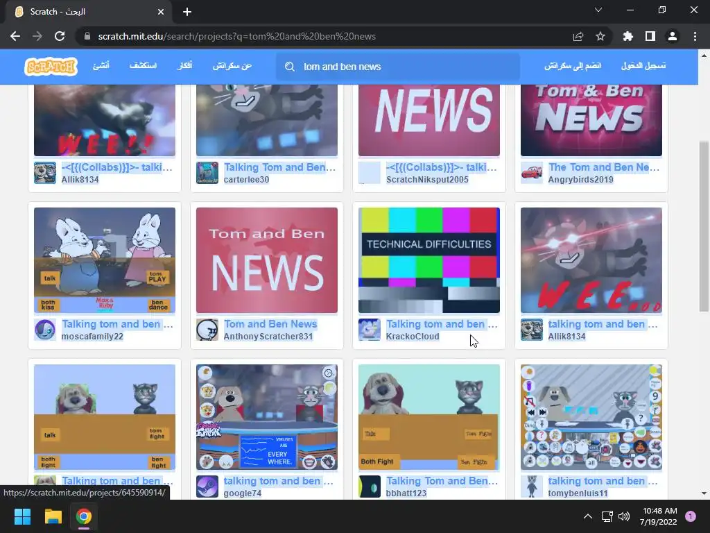Reload the page with refresh icon
Viewport: 710px width, 533px height.
60,36
